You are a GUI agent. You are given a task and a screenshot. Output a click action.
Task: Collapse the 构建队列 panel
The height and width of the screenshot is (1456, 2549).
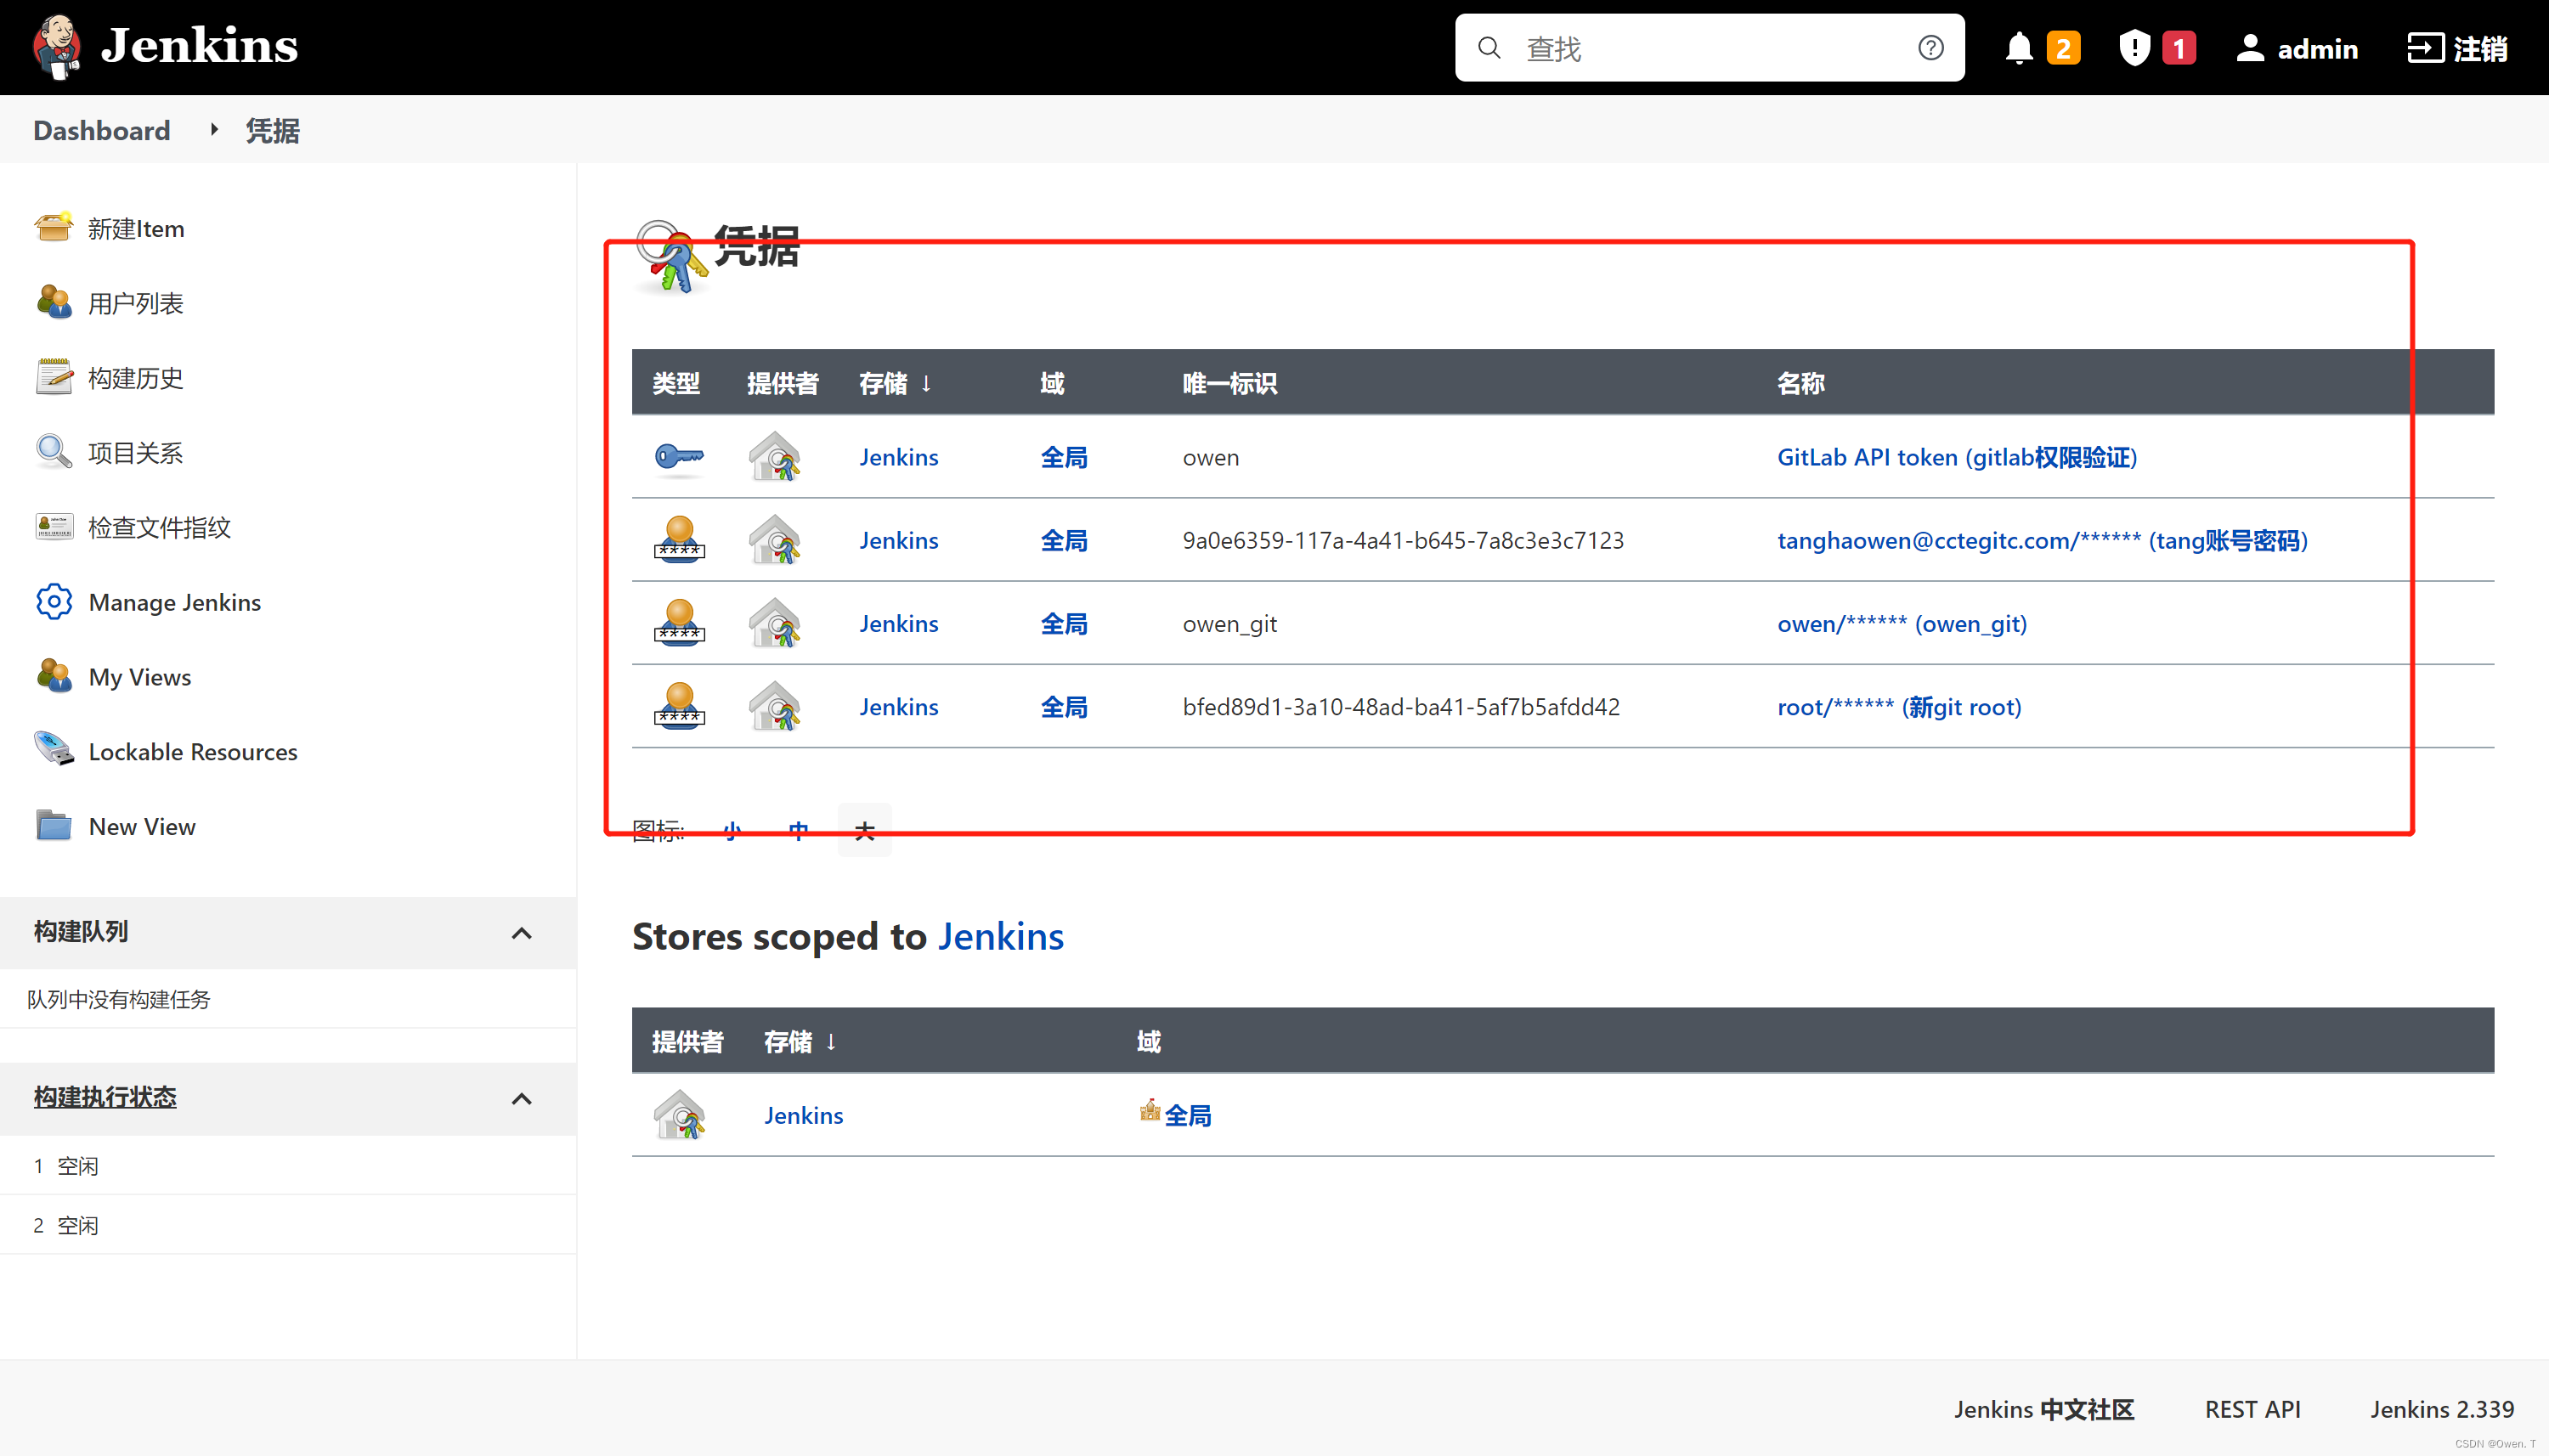point(521,933)
